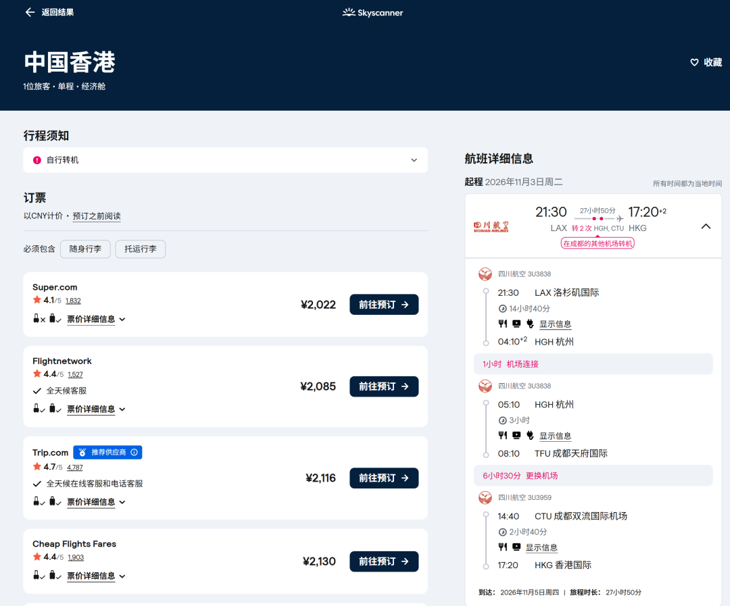Click entertainment icon on CTU to HKG segment
Image resolution: width=730 pixels, height=606 pixels.
click(516, 547)
